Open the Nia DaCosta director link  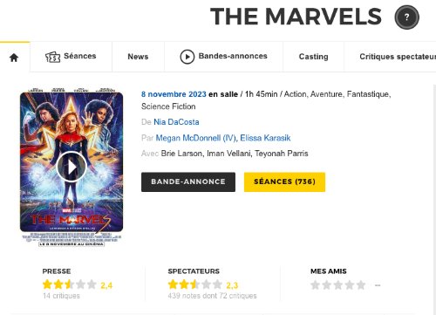(176, 122)
